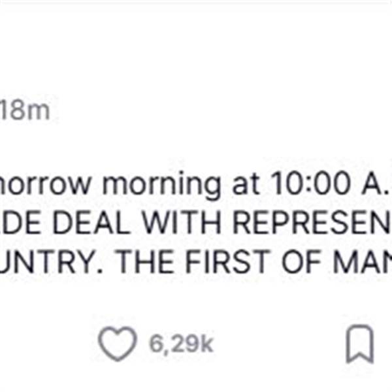Click the word "at" before 10:00
This screenshot has height=392, width=392.
(246, 184)
